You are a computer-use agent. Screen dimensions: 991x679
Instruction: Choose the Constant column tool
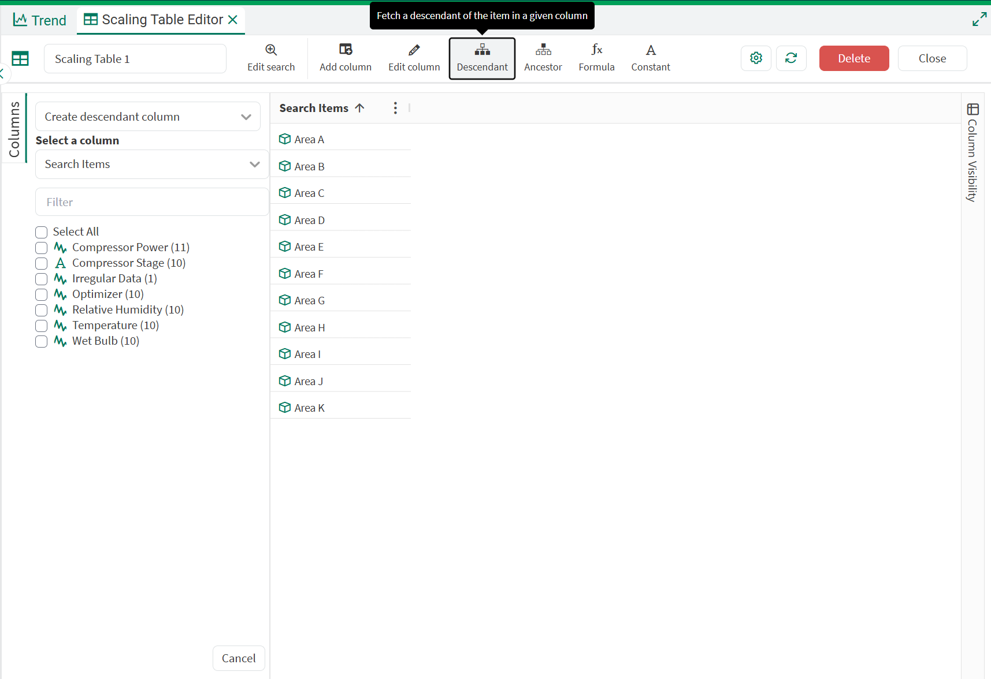[x=651, y=50]
